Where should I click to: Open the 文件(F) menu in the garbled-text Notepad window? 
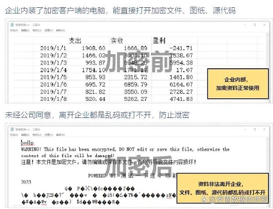[x=14, y=135]
